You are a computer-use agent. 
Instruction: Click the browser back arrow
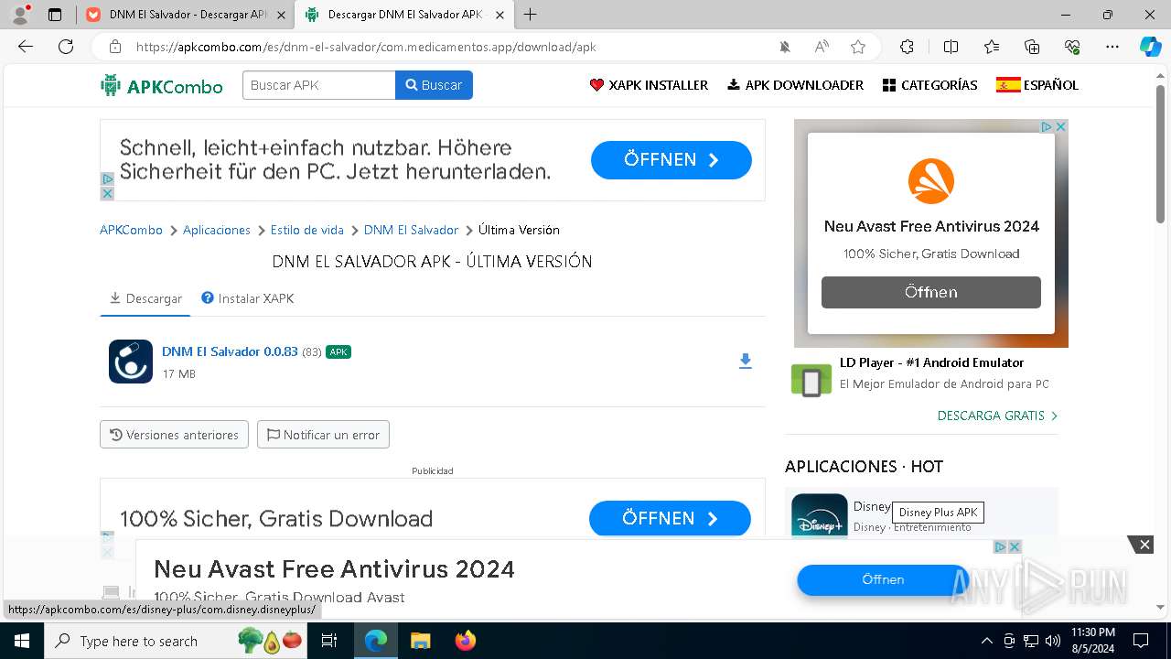pyautogui.click(x=26, y=47)
